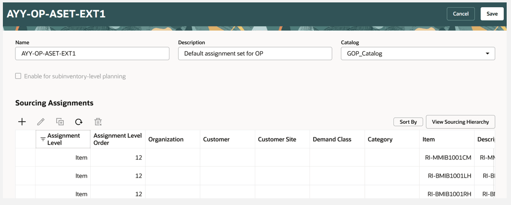Save the assignment set

(492, 14)
